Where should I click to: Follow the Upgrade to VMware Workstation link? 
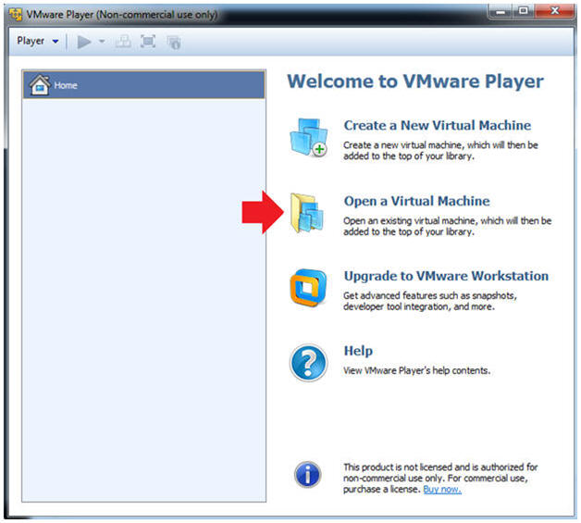click(446, 276)
